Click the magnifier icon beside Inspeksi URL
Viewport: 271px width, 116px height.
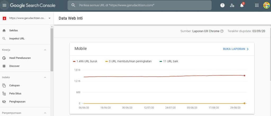(x=4, y=39)
